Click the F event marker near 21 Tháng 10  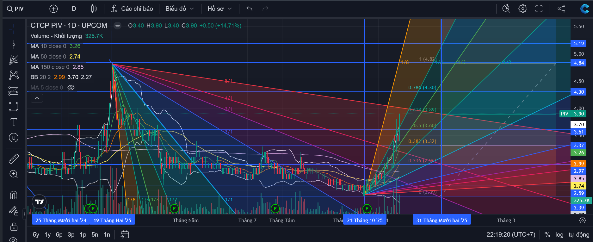pyautogui.click(x=367, y=208)
